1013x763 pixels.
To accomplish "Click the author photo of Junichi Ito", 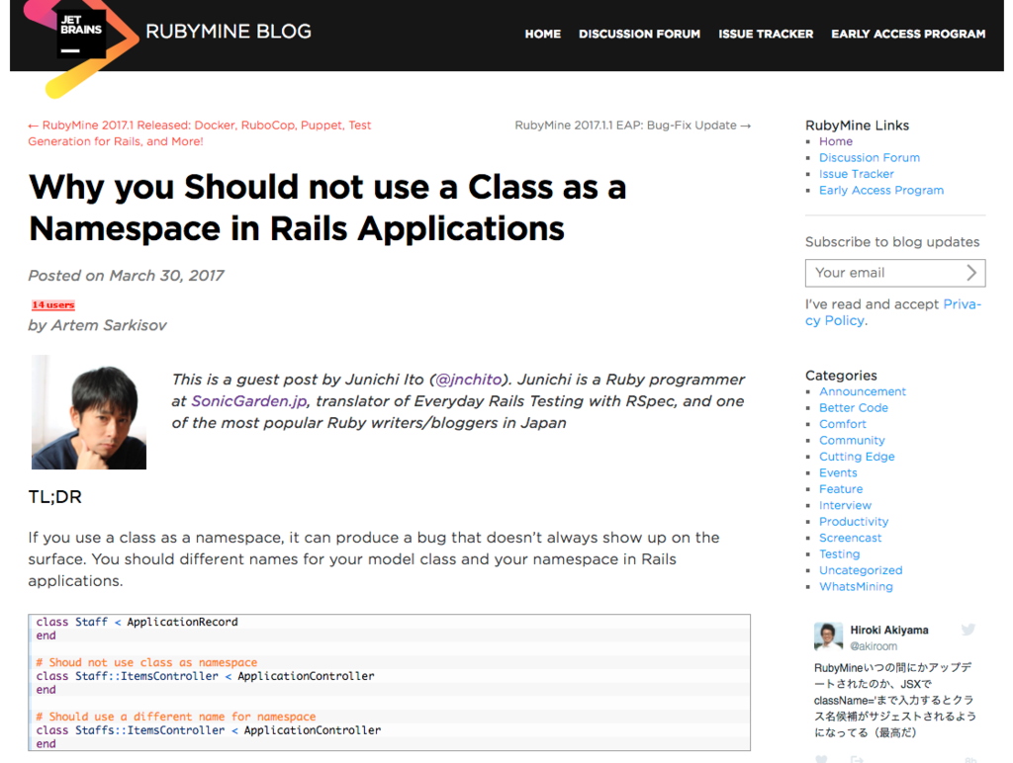I will pyautogui.click(x=89, y=412).
